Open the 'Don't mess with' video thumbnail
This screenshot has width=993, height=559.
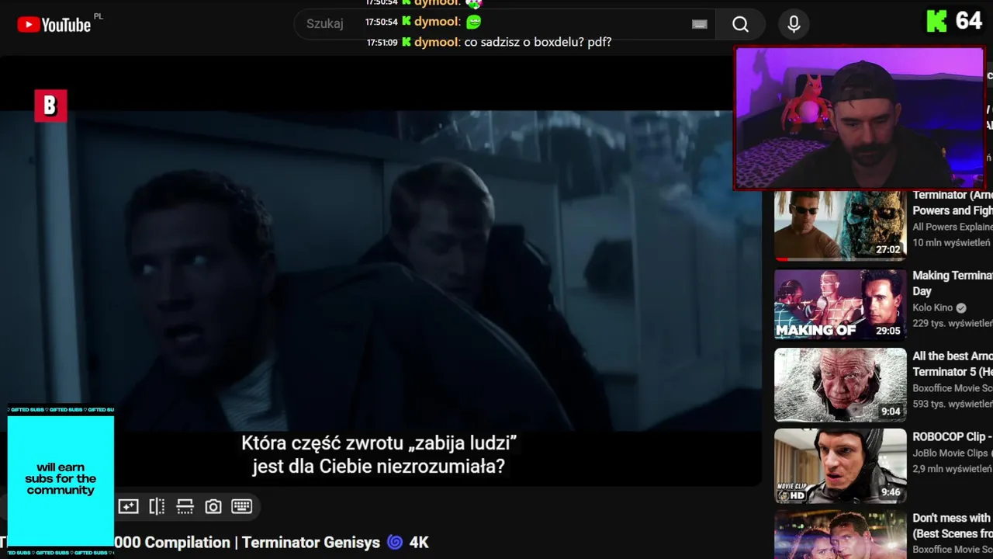(840, 534)
